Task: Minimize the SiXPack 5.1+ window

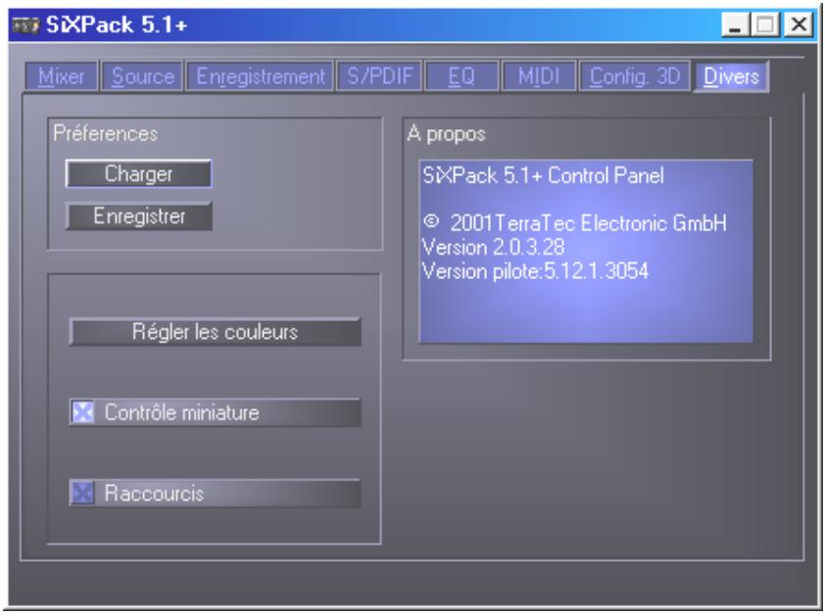Action: click(736, 24)
